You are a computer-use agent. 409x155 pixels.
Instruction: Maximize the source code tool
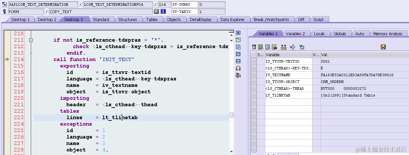coord(238,54)
